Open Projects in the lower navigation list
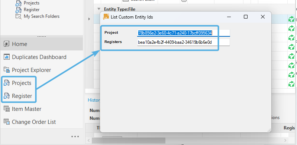Viewport: 297px width, 145px height. [x=22, y=83]
